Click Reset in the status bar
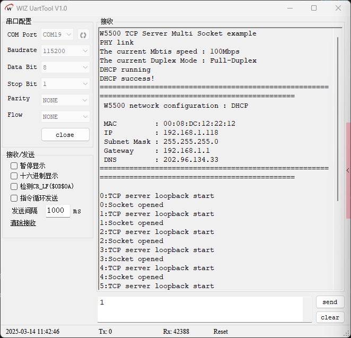The height and width of the screenshot is (338, 351). [221, 332]
